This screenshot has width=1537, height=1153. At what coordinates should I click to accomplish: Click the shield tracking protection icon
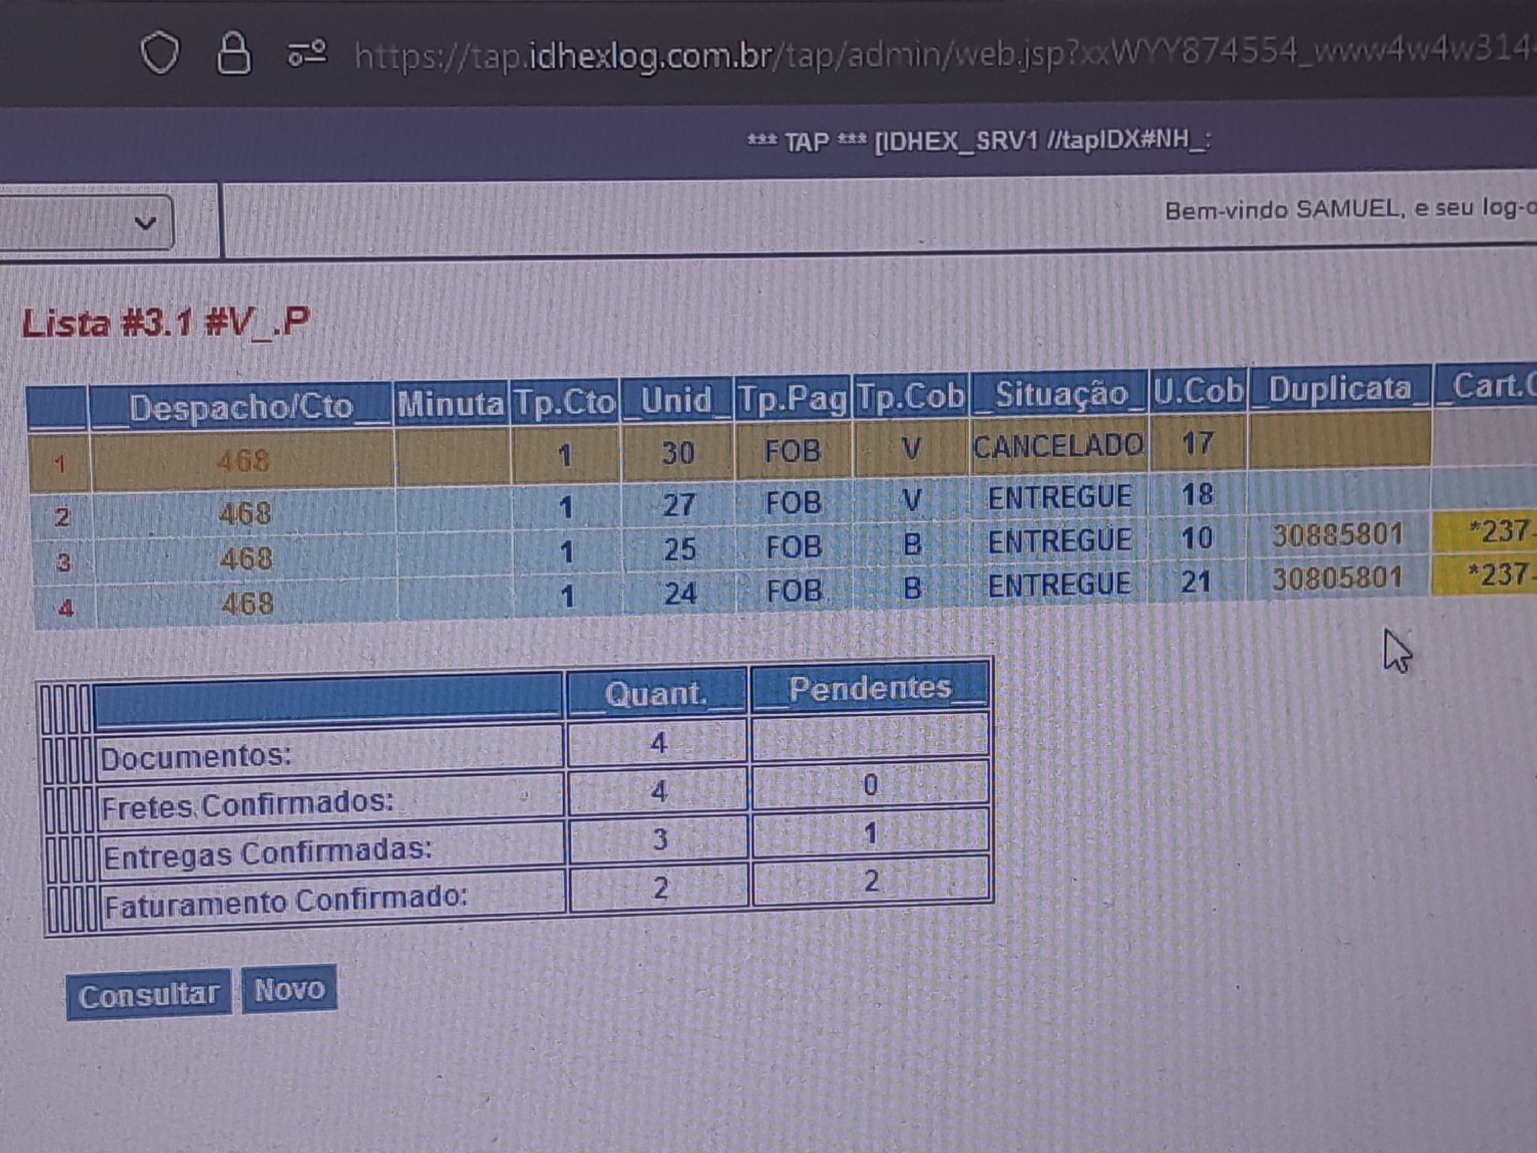(x=159, y=53)
